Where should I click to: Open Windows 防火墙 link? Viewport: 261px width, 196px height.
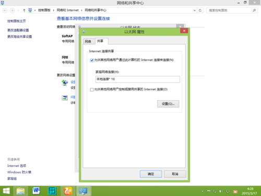pos(19,172)
